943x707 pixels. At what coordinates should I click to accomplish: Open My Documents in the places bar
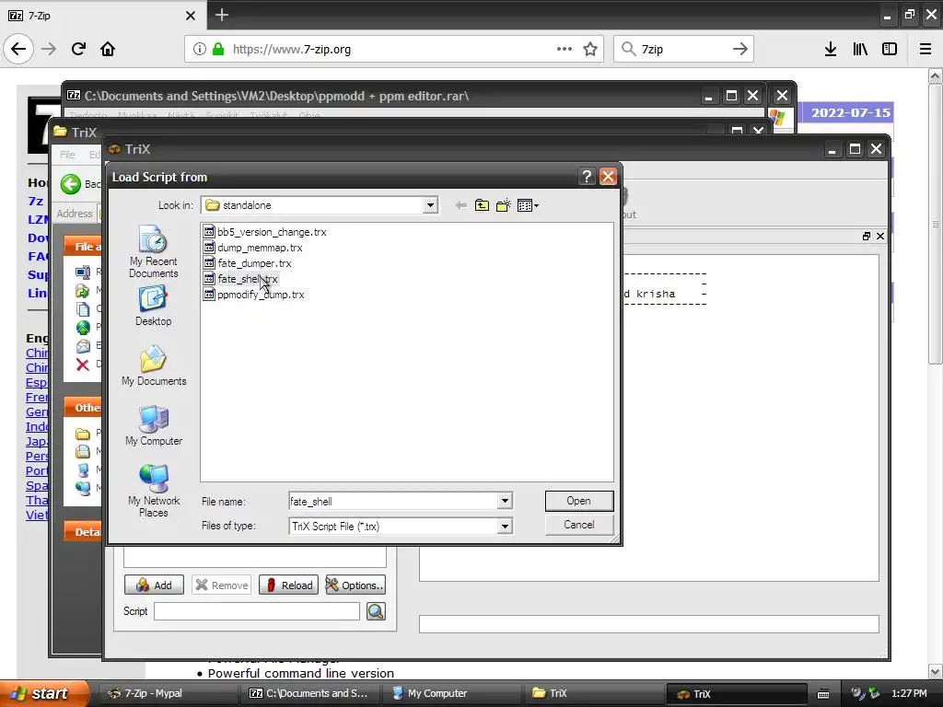point(154,365)
